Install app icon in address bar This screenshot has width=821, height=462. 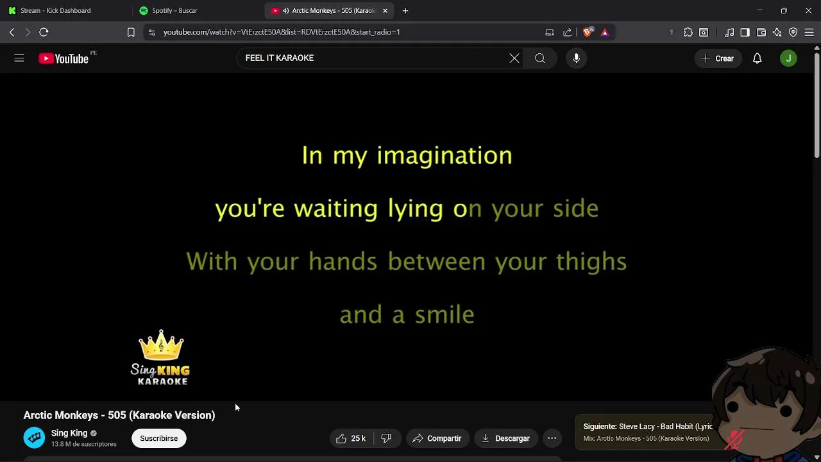[550, 32]
